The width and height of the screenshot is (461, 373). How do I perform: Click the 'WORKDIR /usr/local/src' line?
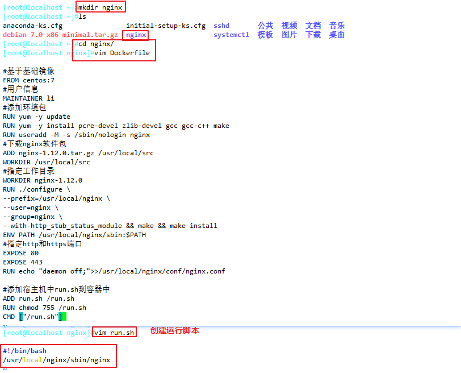(x=47, y=162)
